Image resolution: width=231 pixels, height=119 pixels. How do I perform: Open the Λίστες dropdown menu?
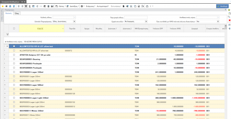click(61, 6)
